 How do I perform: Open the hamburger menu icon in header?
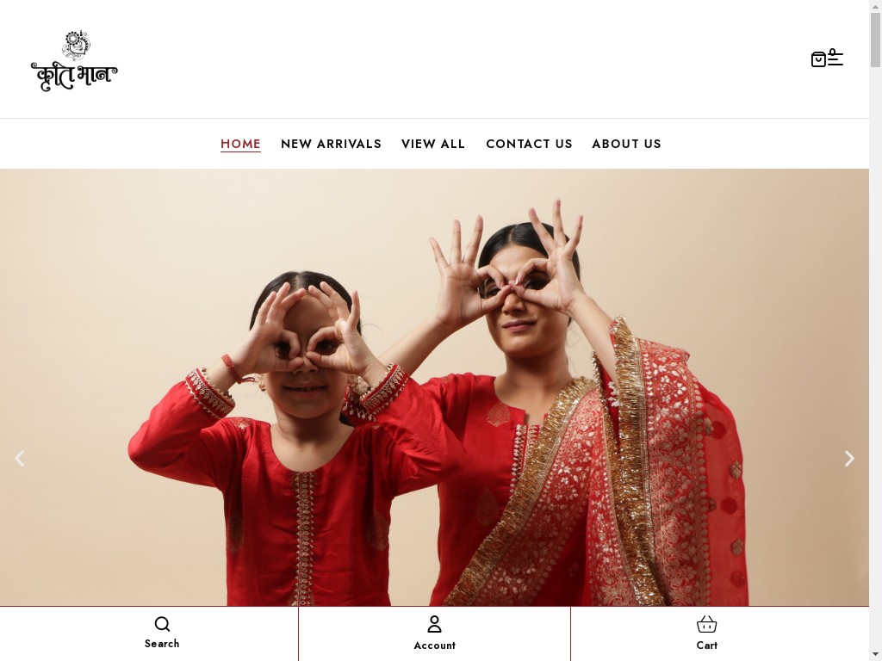[x=835, y=58]
